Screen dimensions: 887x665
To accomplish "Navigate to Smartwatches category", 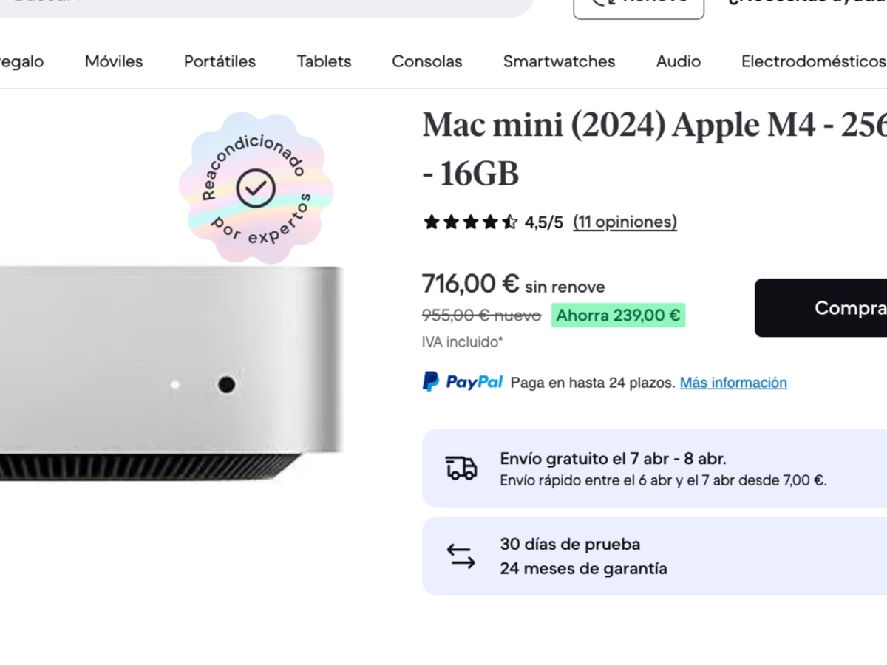I will (559, 61).
